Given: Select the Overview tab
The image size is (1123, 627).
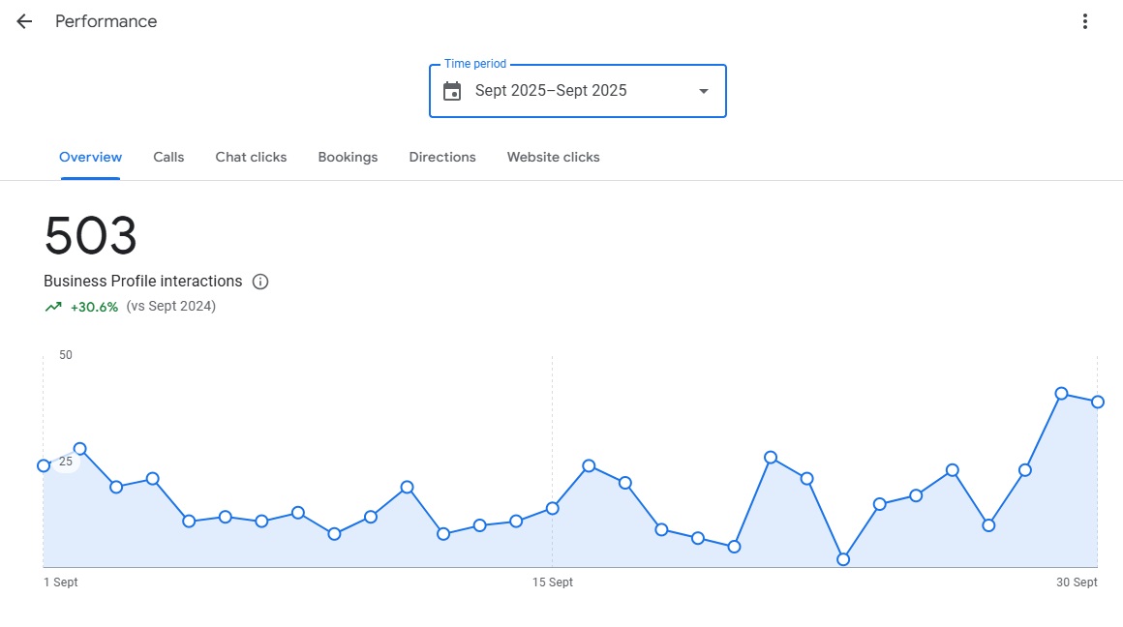Looking at the screenshot, I should point(90,157).
